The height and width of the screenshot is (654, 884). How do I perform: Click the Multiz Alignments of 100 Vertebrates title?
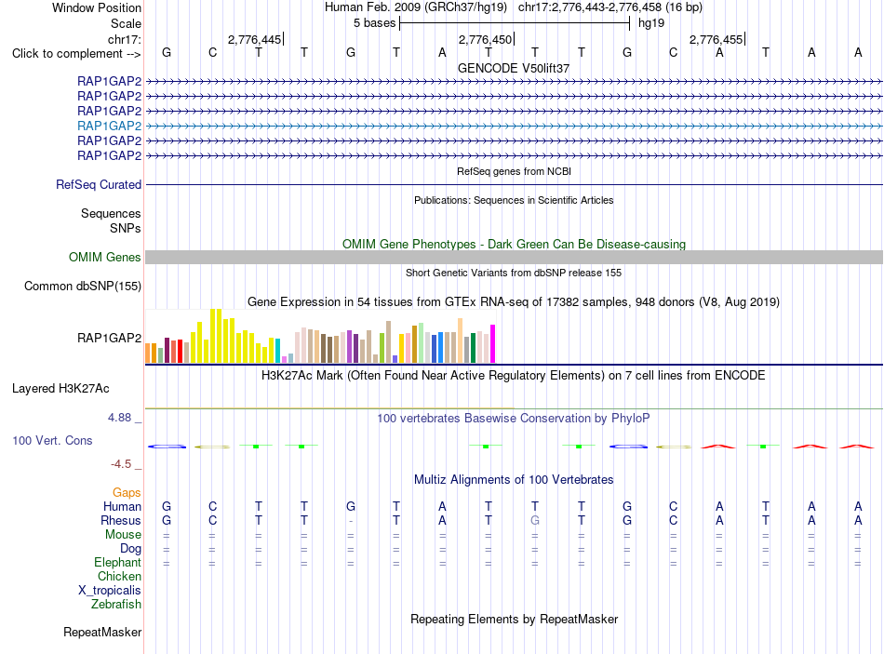pyautogui.click(x=514, y=479)
